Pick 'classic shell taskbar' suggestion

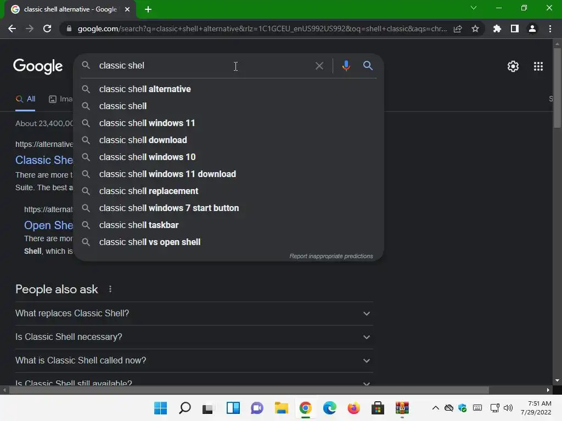(229, 225)
